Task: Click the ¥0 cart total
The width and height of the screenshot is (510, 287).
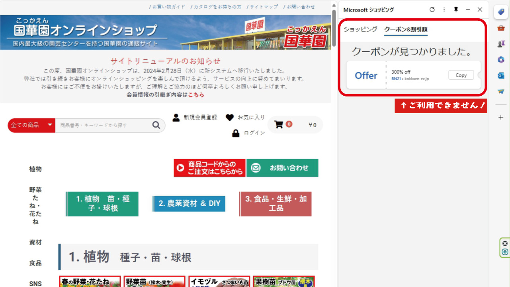Action: click(x=313, y=125)
